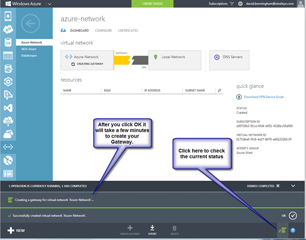Click the resources table search icon

tap(219, 90)
